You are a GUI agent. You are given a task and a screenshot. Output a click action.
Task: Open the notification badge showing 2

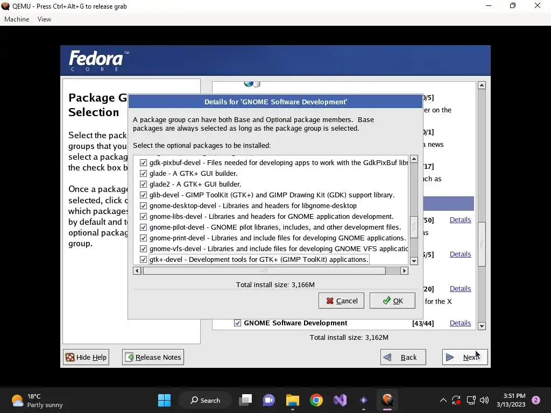coord(536,400)
